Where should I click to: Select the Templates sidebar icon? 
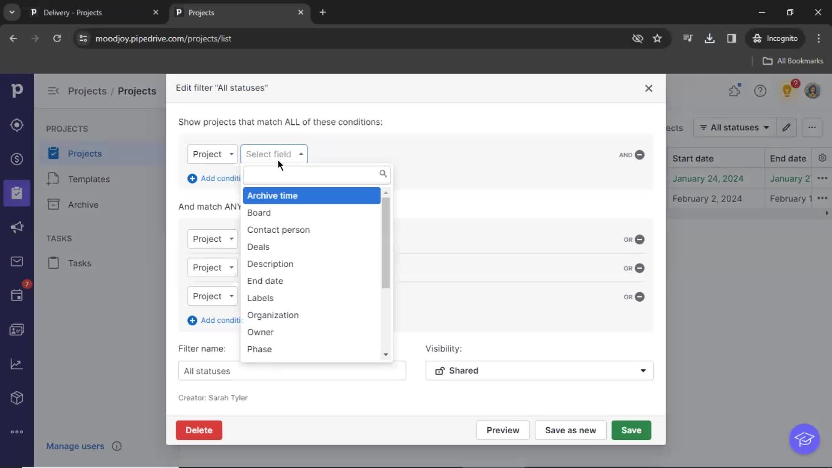pyautogui.click(x=54, y=179)
